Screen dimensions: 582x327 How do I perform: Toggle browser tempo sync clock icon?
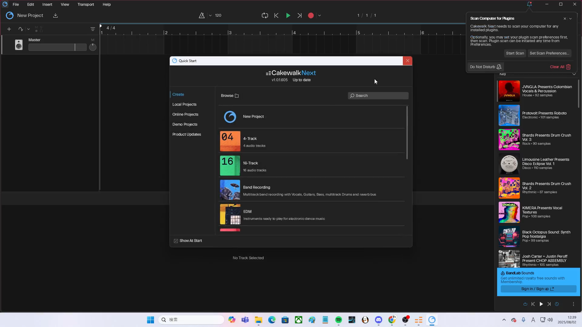click(x=557, y=304)
